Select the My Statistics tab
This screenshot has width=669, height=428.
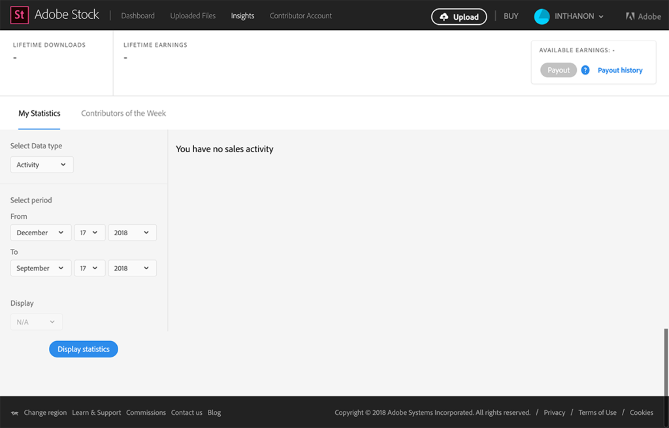coord(39,113)
